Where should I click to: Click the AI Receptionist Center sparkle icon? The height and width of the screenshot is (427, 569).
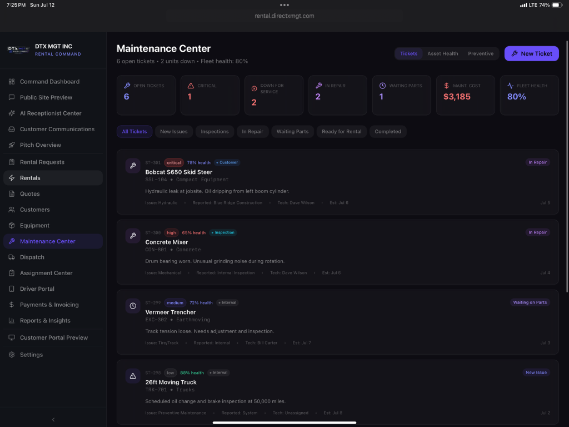[12, 113]
